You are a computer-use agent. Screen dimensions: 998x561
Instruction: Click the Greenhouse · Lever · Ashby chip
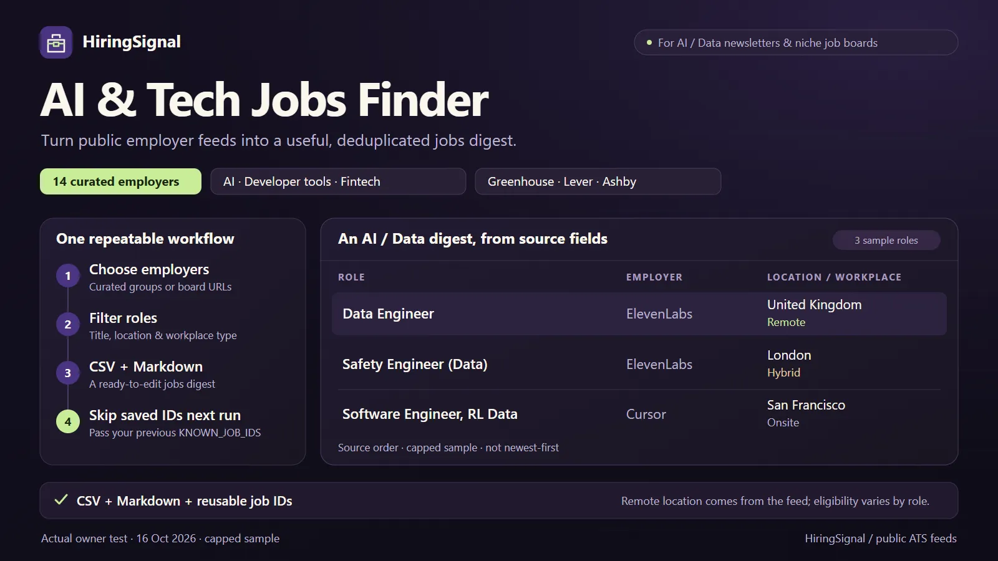598,181
